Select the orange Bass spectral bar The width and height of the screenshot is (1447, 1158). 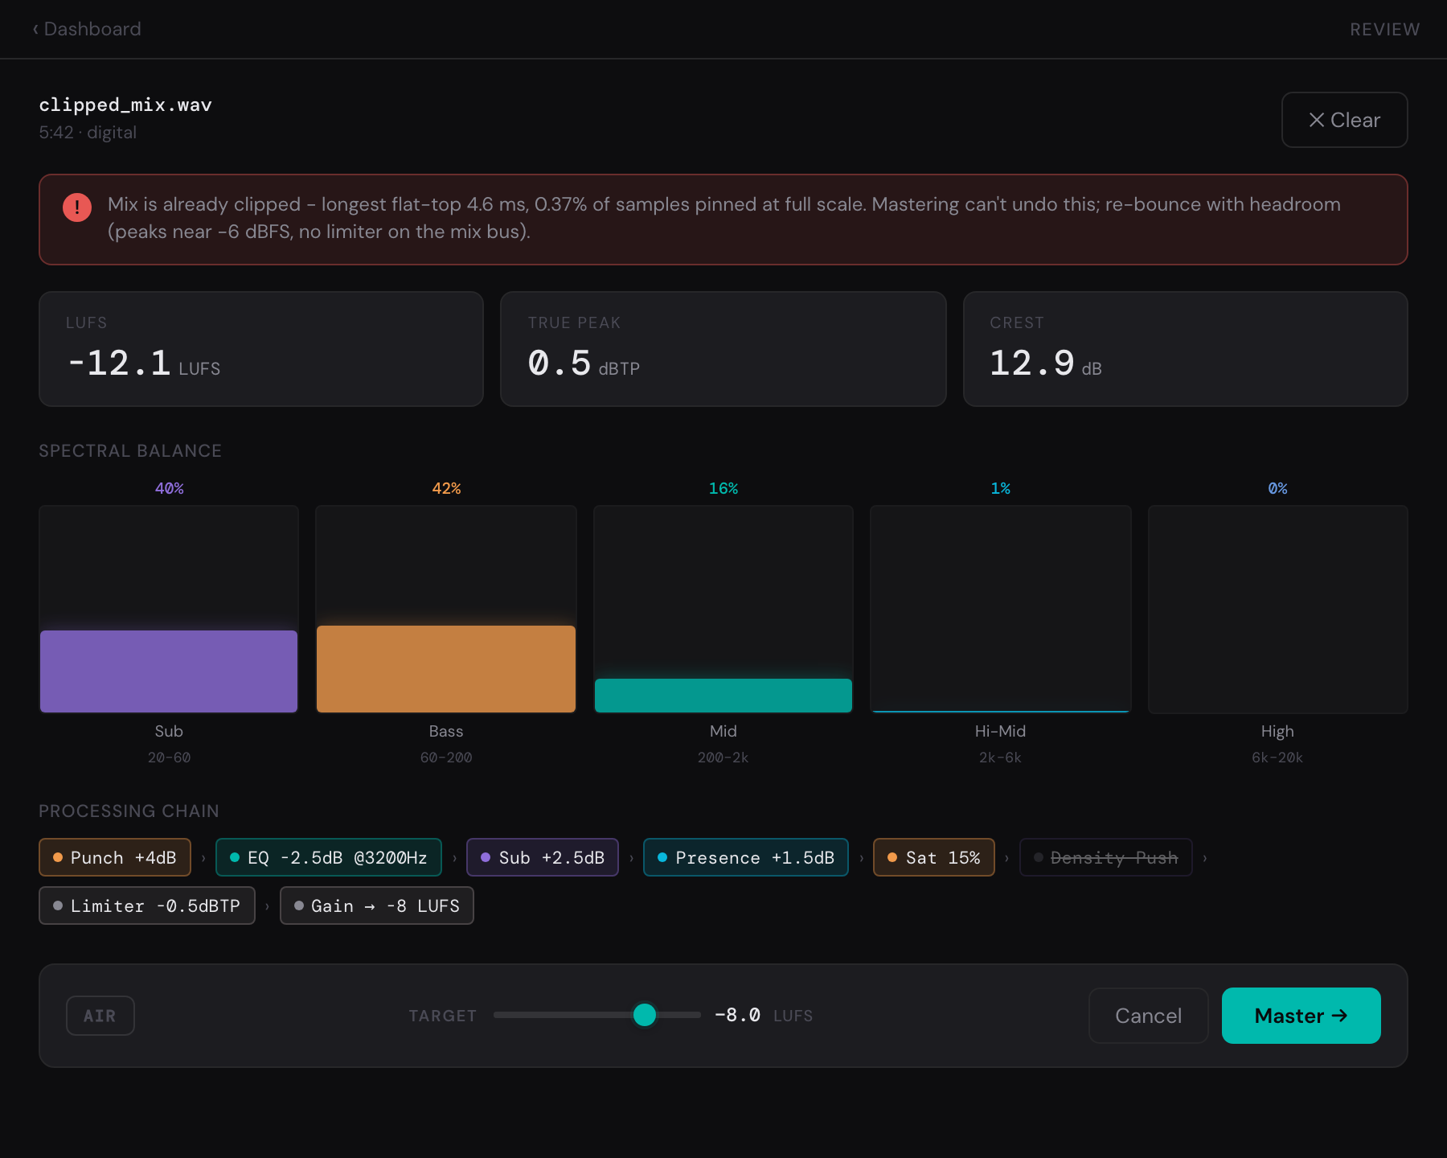tap(446, 669)
